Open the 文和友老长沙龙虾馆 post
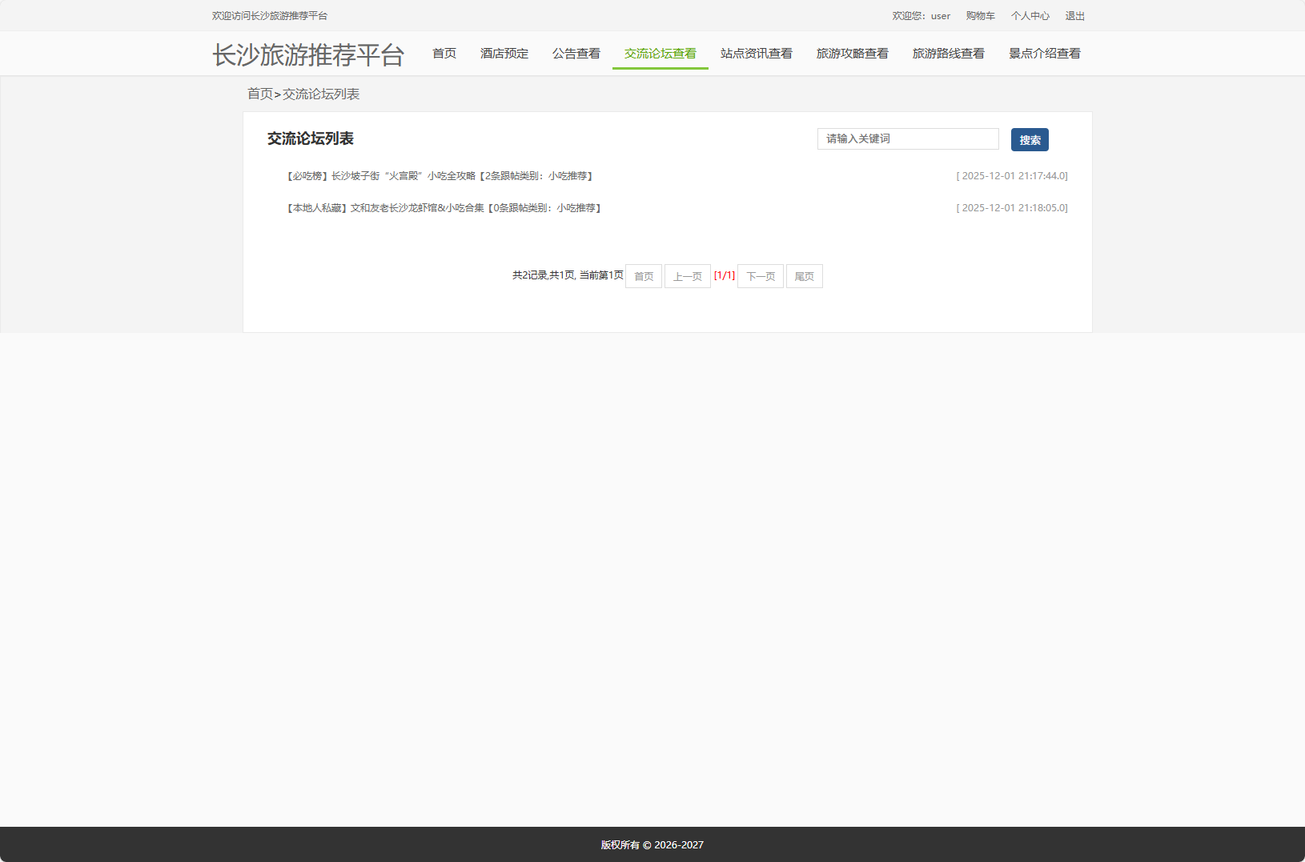The image size is (1305, 862). pos(444,207)
